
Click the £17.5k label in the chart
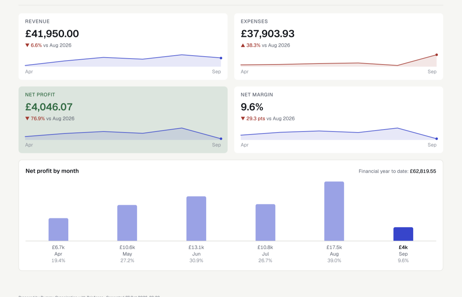click(334, 247)
